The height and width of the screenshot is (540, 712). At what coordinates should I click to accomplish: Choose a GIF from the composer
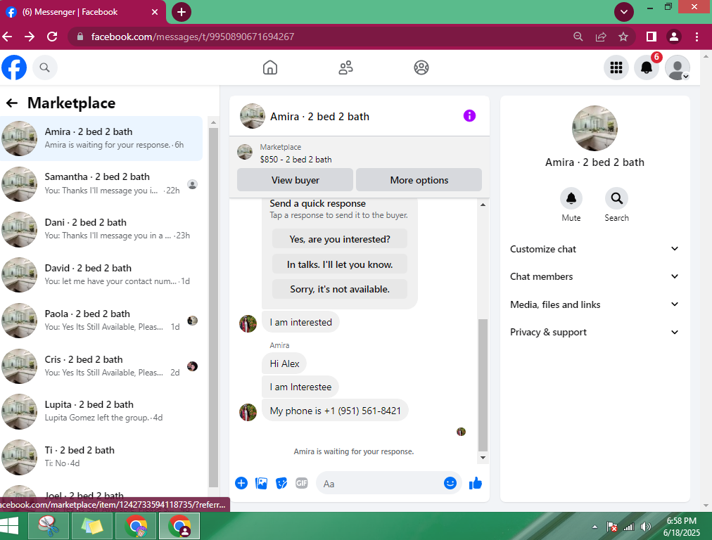(x=302, y=483)
